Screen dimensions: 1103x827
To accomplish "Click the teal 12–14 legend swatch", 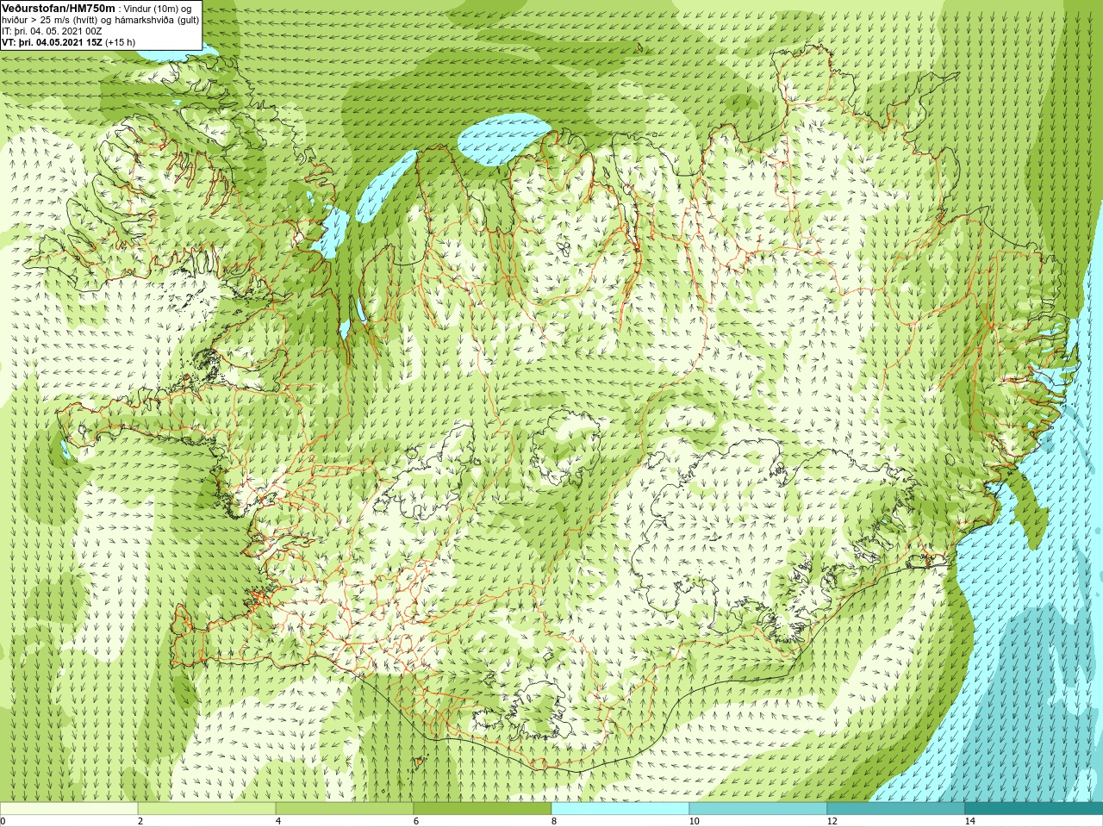I will [x=896, y=809].
